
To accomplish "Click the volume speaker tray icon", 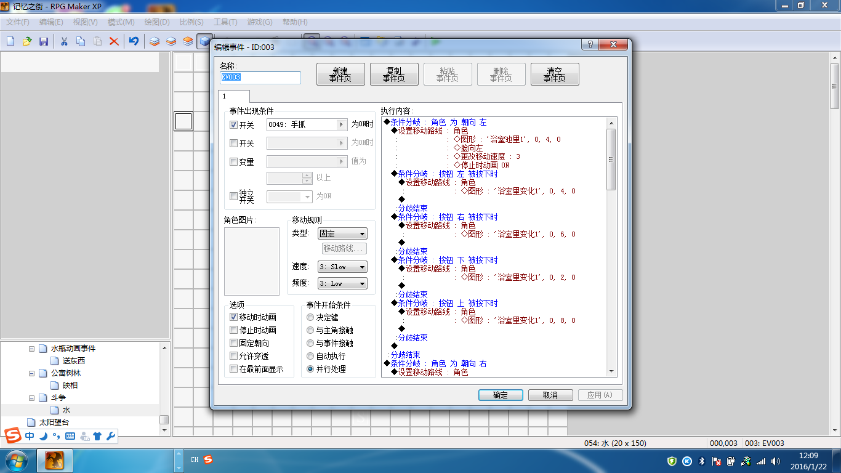I will pos(776,461).
